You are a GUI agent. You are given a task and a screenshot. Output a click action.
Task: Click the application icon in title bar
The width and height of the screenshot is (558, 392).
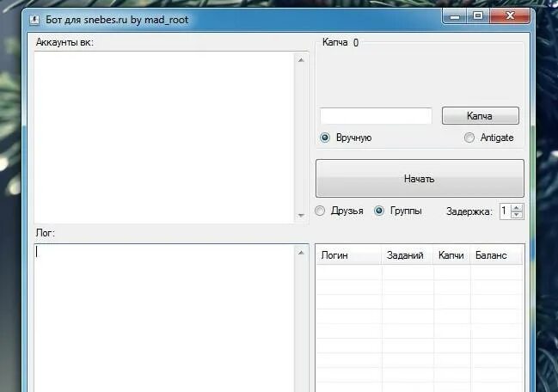34,20
